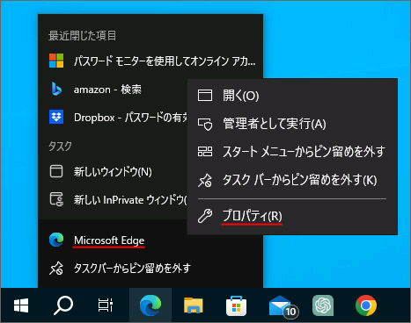The width and height of the screenshot is (411, 323).
Task: Open Task View on the taskbar
Action: (106, 305)
